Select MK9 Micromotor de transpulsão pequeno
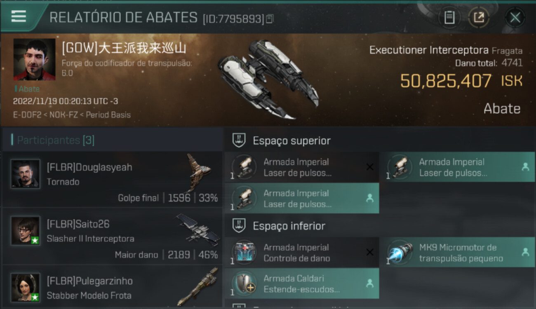 pyautogui.click(x=457, y=253)
